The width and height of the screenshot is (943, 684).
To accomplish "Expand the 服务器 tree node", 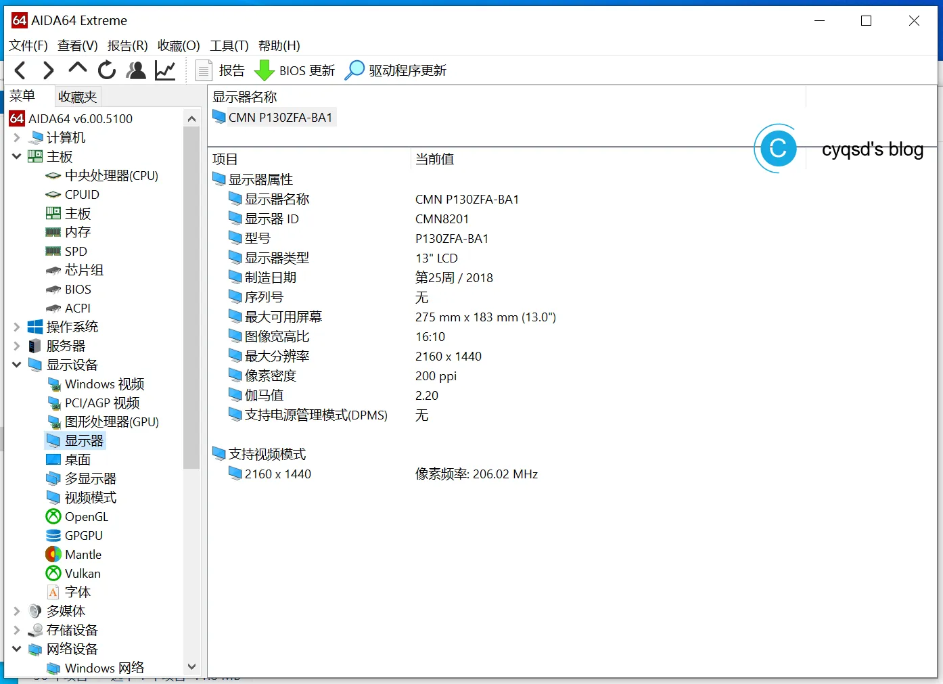I will pos(17,346).
